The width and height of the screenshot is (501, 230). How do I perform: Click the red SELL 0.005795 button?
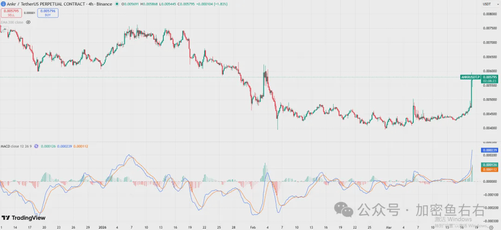(11, 13)
